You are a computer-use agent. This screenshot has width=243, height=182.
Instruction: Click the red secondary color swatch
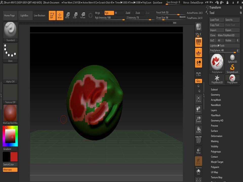pyautogui.click(x=14, y=157)
